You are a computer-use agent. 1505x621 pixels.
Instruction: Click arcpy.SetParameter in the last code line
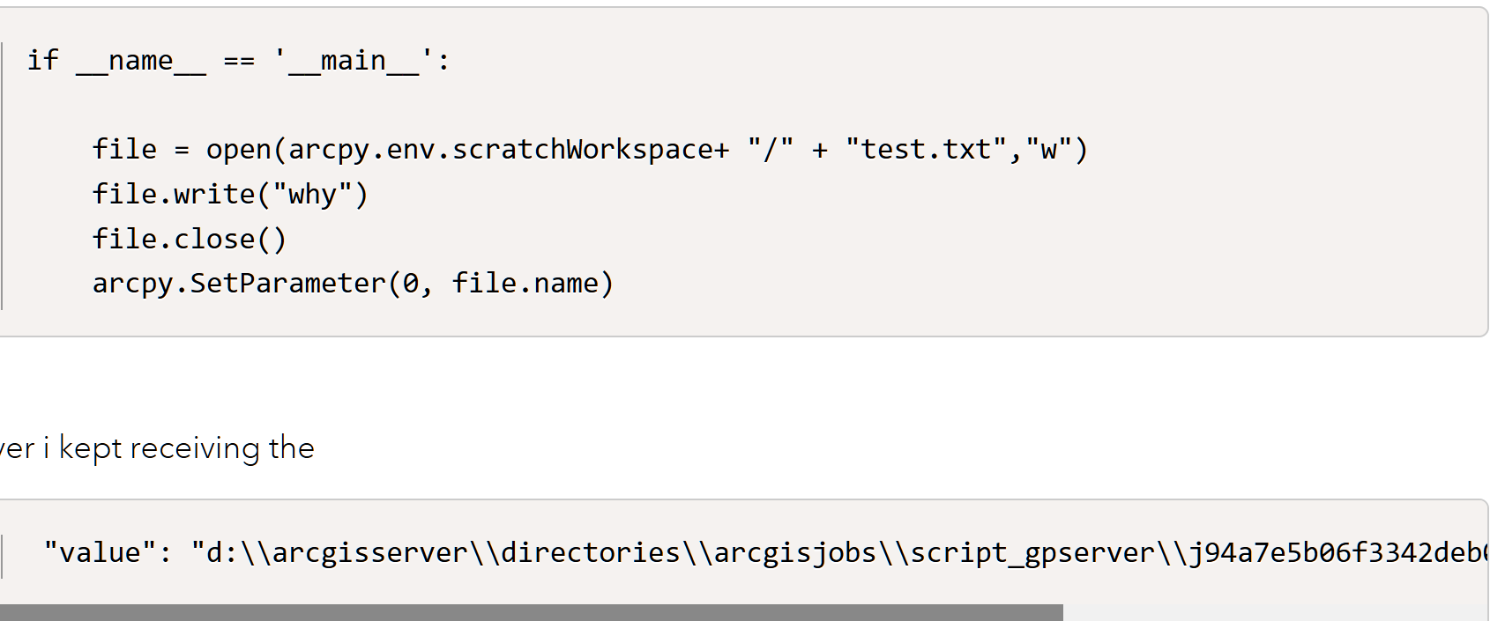[x=239, y=283]
